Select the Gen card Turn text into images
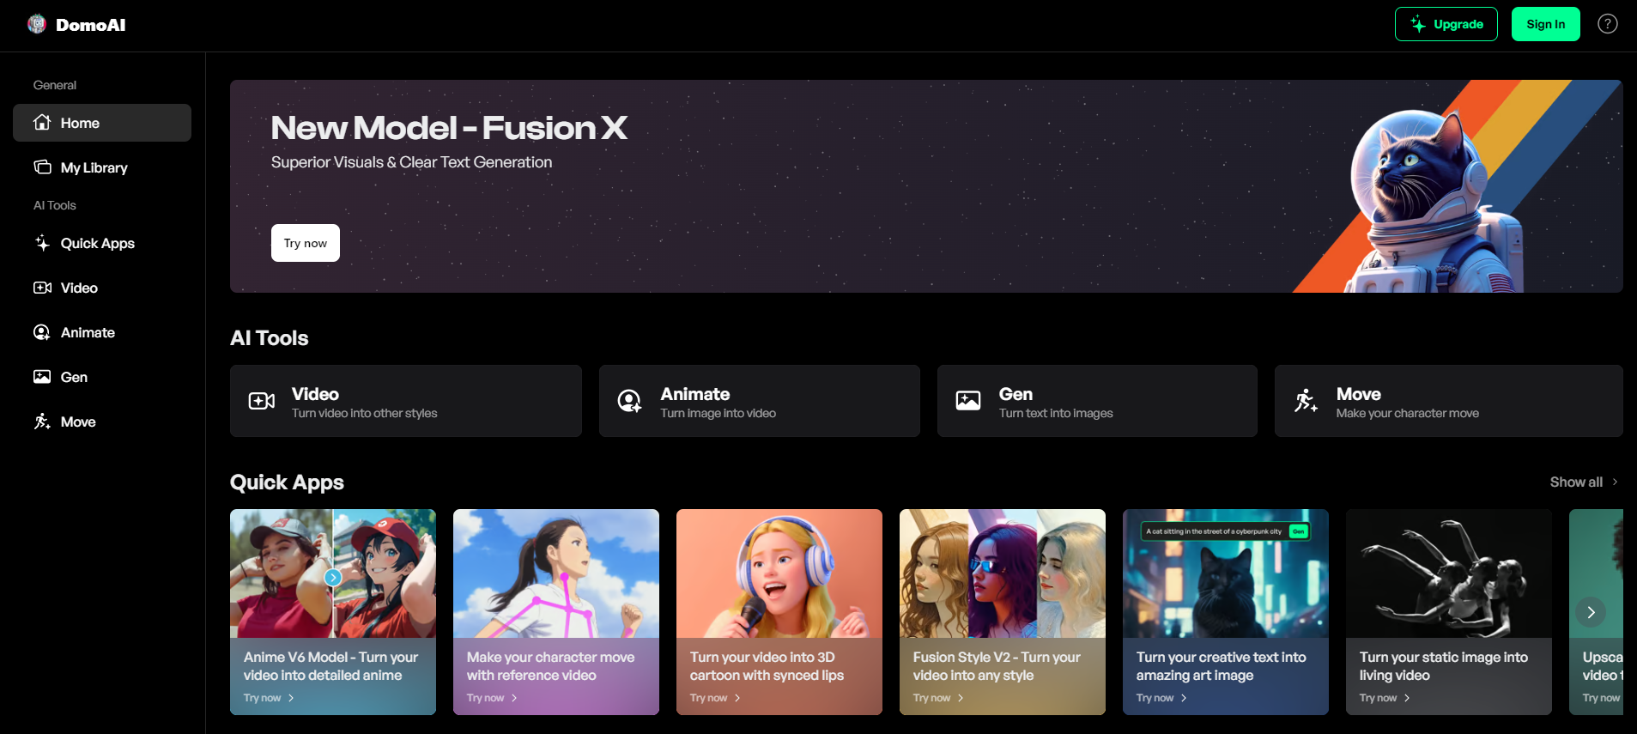Screen dimensions: 1637x734 [x=1096, y=401]
